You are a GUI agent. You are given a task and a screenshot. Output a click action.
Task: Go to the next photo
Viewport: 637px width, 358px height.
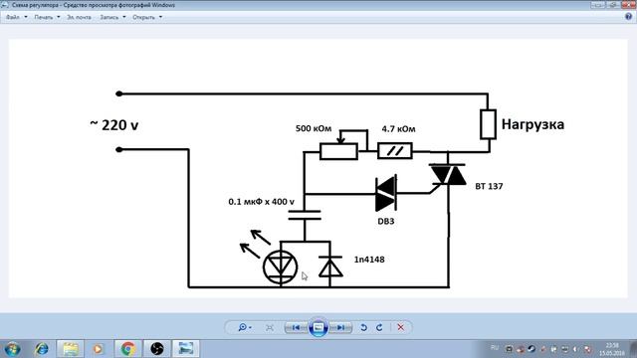pyautogui.click(x=340, y=327)
